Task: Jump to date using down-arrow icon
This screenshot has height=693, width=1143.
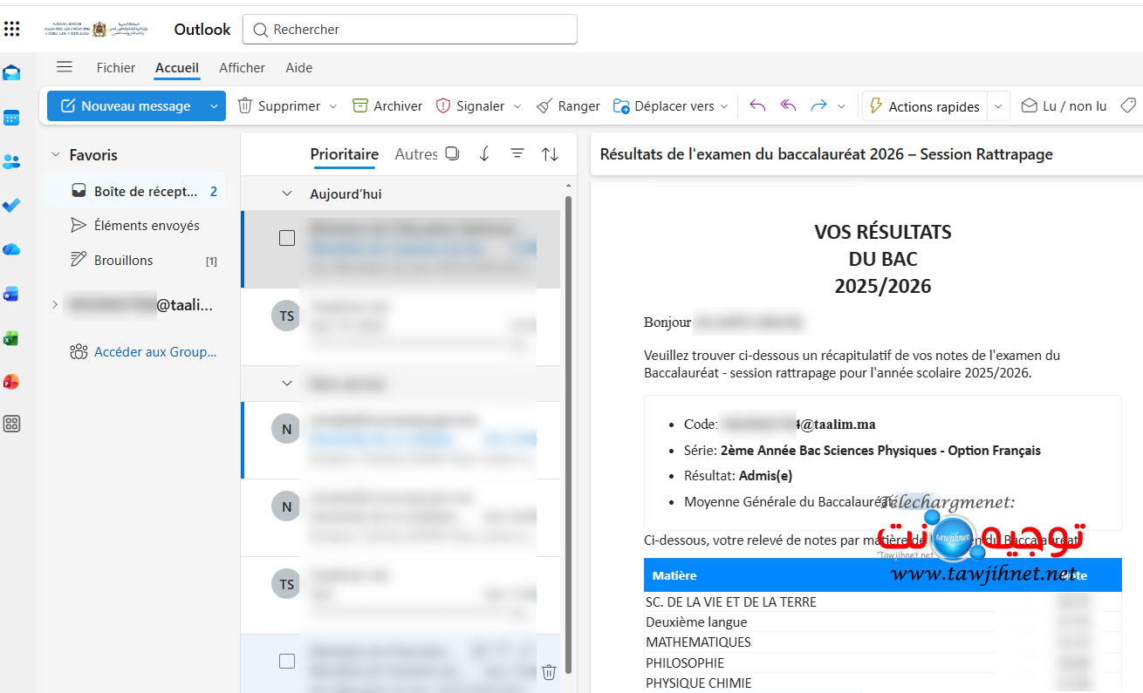Action: click(x=485, y=153)
